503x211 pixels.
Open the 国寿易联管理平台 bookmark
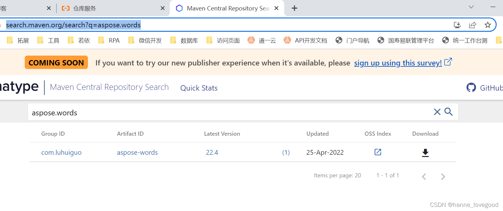(x=406, y=40)
